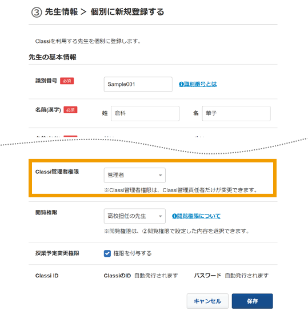Click the circled number 3 step icon
Viewport: 308px width, 318px height.
tap(37, 13)
